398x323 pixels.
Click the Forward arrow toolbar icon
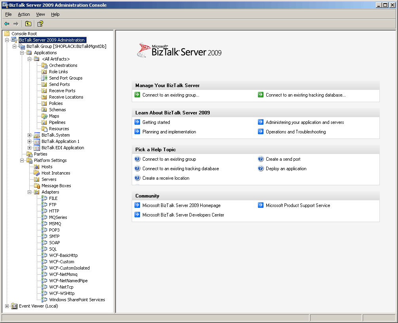(x=16, y=24)
